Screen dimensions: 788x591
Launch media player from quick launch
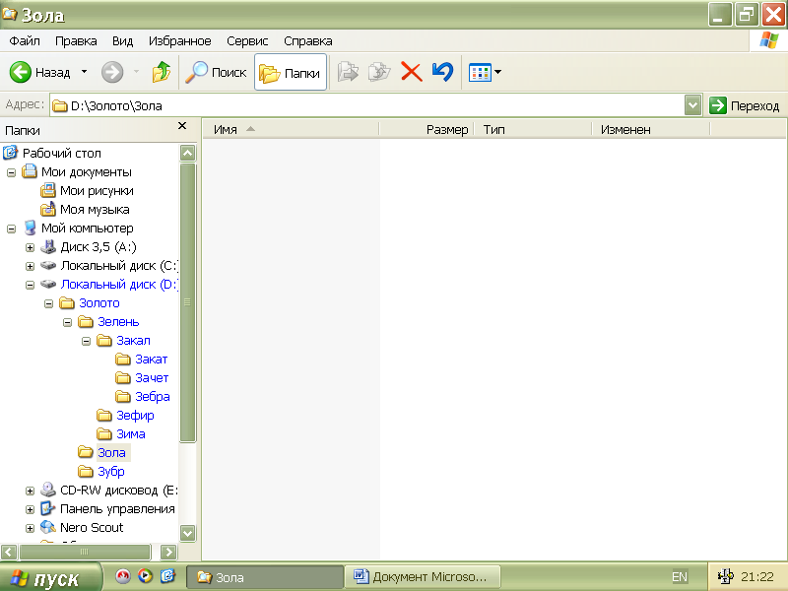tap(145, 576)
